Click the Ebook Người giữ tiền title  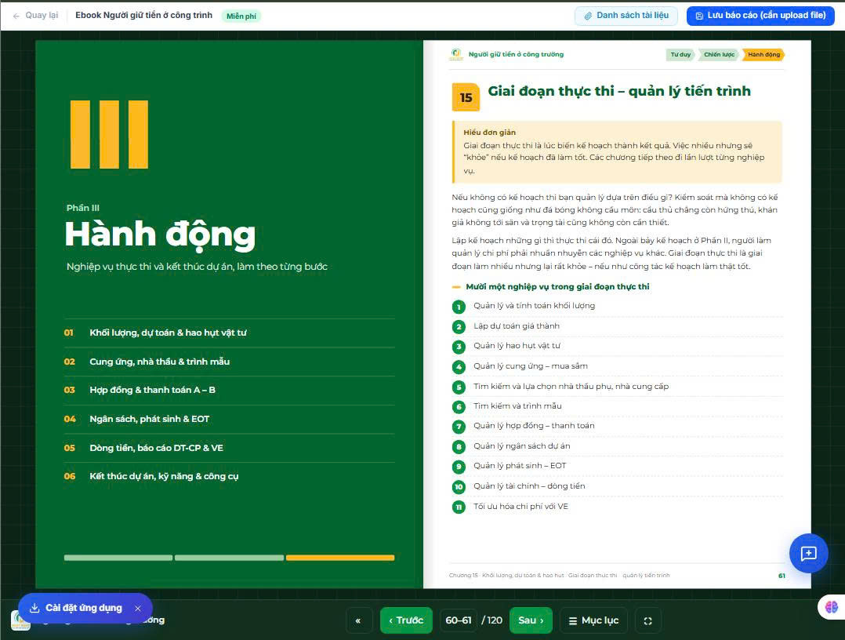point(144,15)
